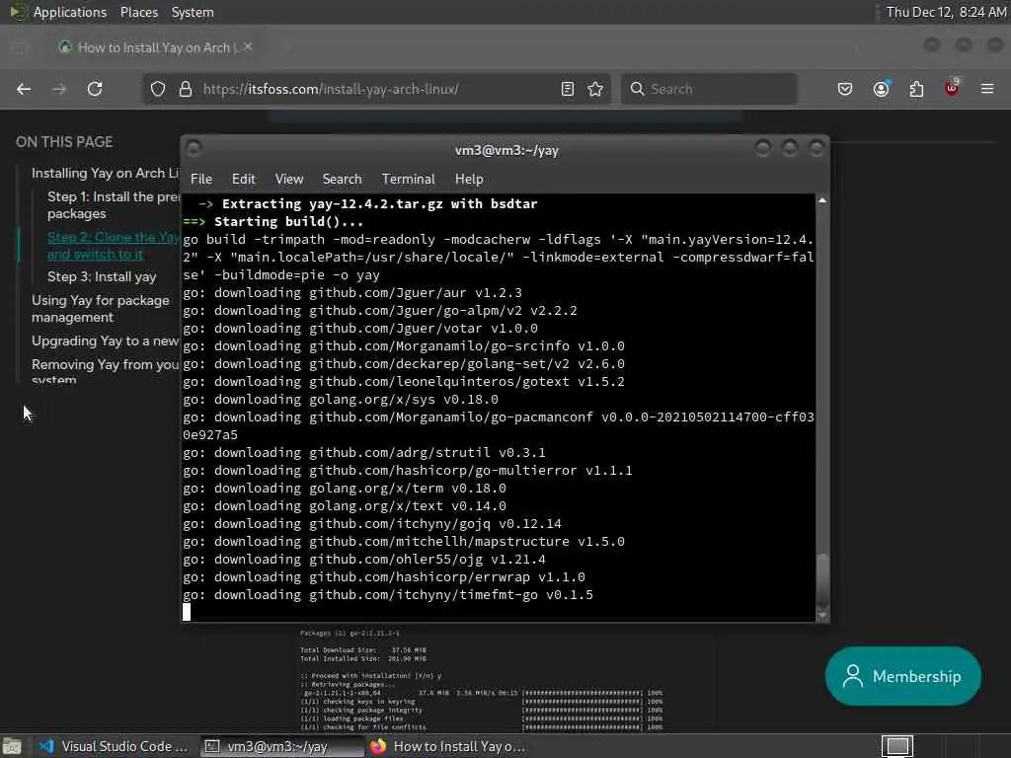1011x758 pixels.
Task: Click the workspace switcher in bottom panel
Action: click(896, 746)
